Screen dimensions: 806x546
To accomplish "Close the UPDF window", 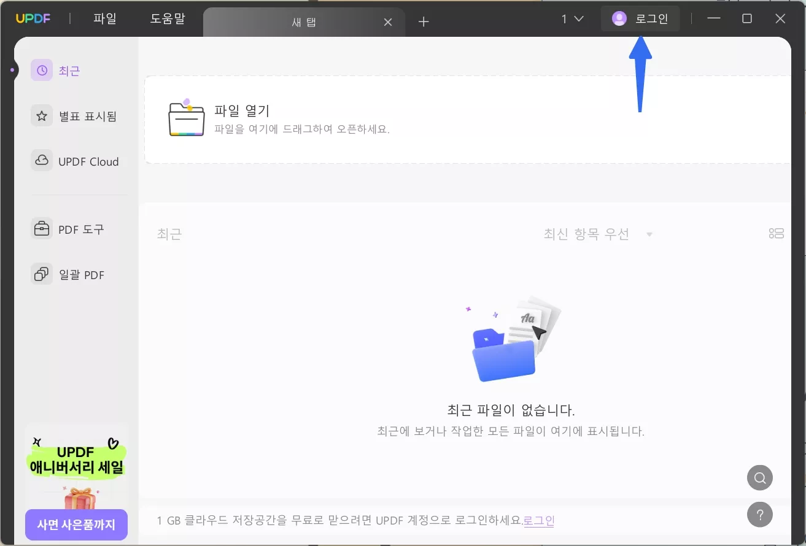I will pyautogui.click(x=780, y=18).
